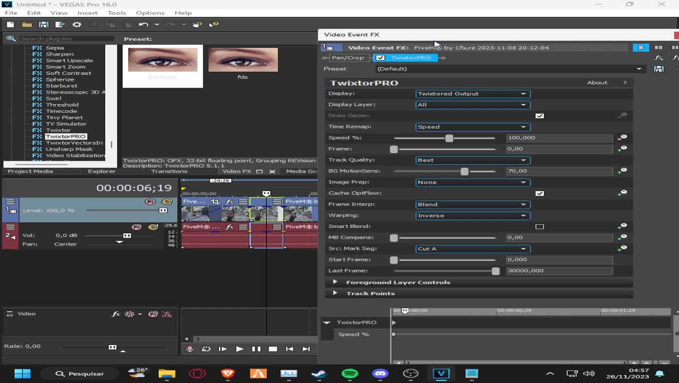Open the Event FX icon on the audio event
The height and width of the screenshot is (383, 679).
tap(231, 227)
